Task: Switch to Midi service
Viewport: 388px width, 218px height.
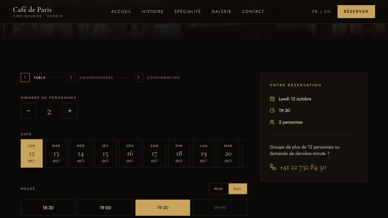Action: (x=219, y=189)
